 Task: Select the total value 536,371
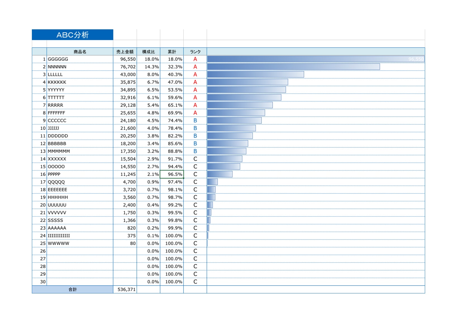pos(125,289)
